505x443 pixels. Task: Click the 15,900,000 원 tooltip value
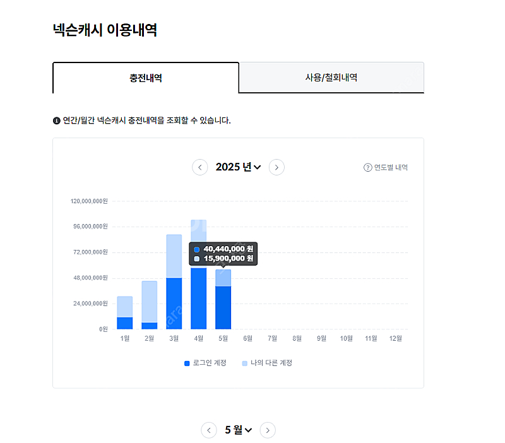(x=229, y=259)
